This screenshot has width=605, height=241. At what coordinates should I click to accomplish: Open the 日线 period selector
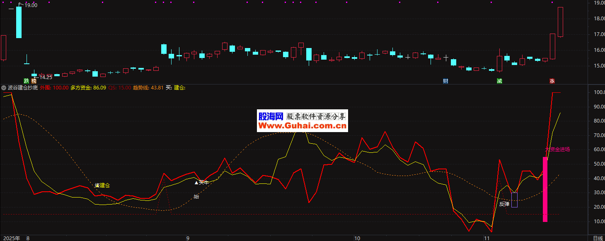tap(598, 238)
